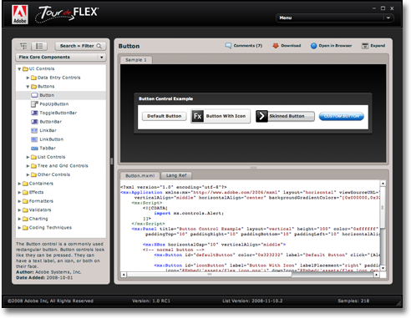Click the Charting folder icon

[25, 219]
